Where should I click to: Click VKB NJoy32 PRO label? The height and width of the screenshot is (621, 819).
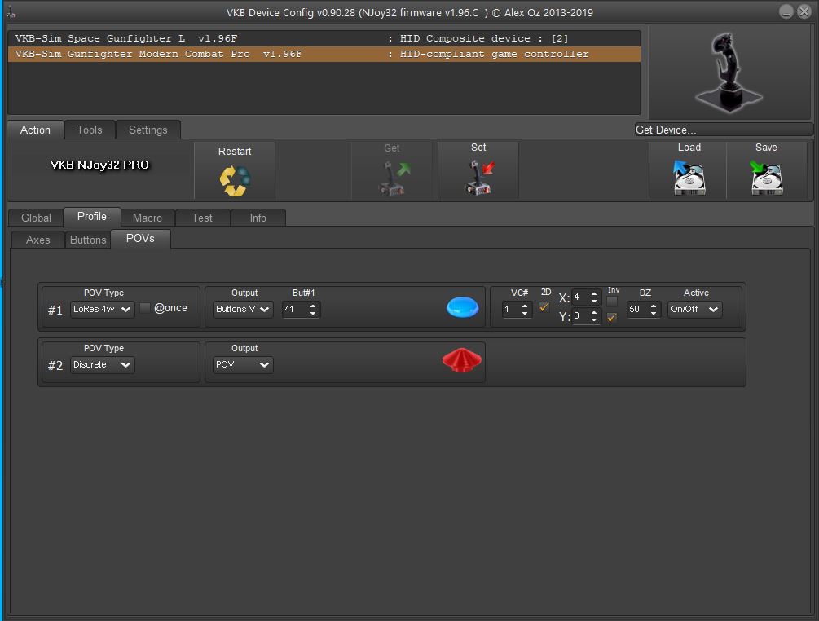[x=99, y=165]
